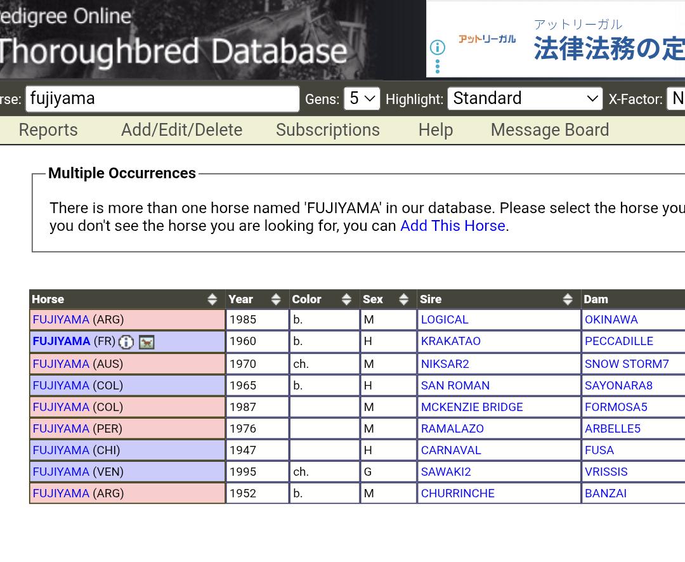Open the dam link SNOW STORM7
The width and height of the screenshot is (685, 562).
coord(626,364)
